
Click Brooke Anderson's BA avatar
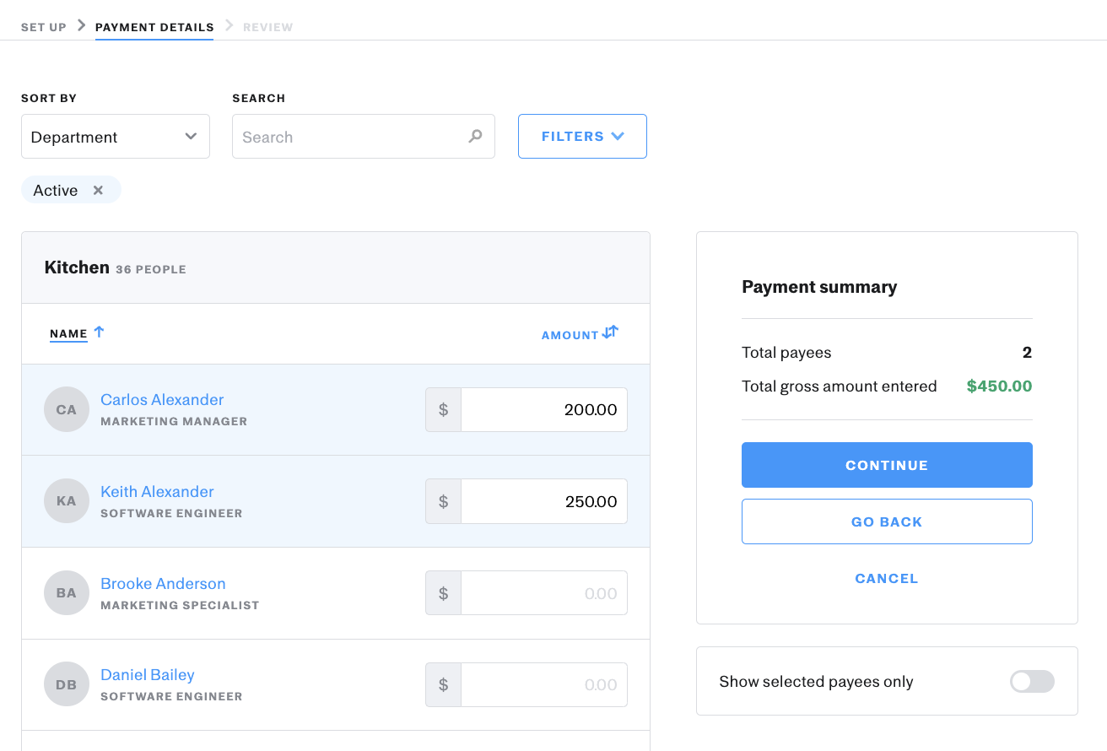67,593
